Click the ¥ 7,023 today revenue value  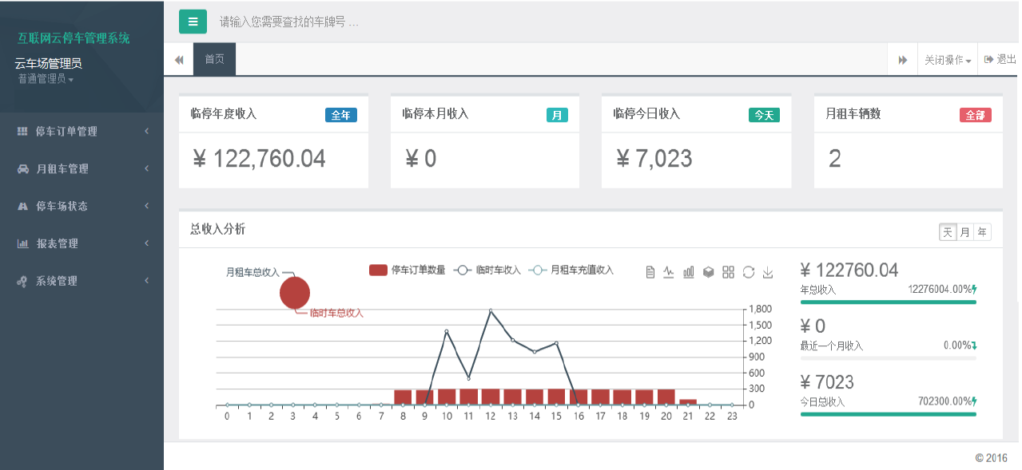(x=654, y=159)
